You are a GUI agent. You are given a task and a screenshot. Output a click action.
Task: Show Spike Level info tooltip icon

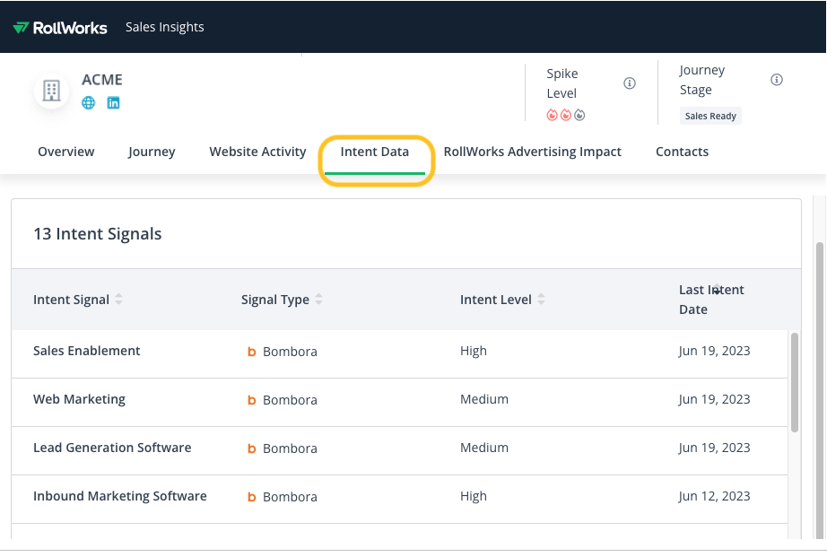[630, 83]
